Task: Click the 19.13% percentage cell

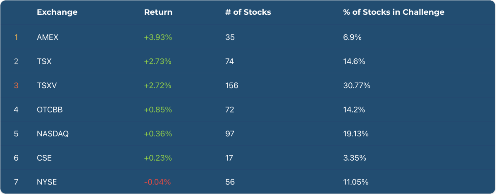Action: tap(356, 134)
